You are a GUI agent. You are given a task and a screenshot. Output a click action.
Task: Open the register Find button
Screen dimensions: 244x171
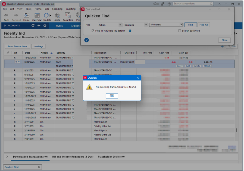[x=232, y=46]
